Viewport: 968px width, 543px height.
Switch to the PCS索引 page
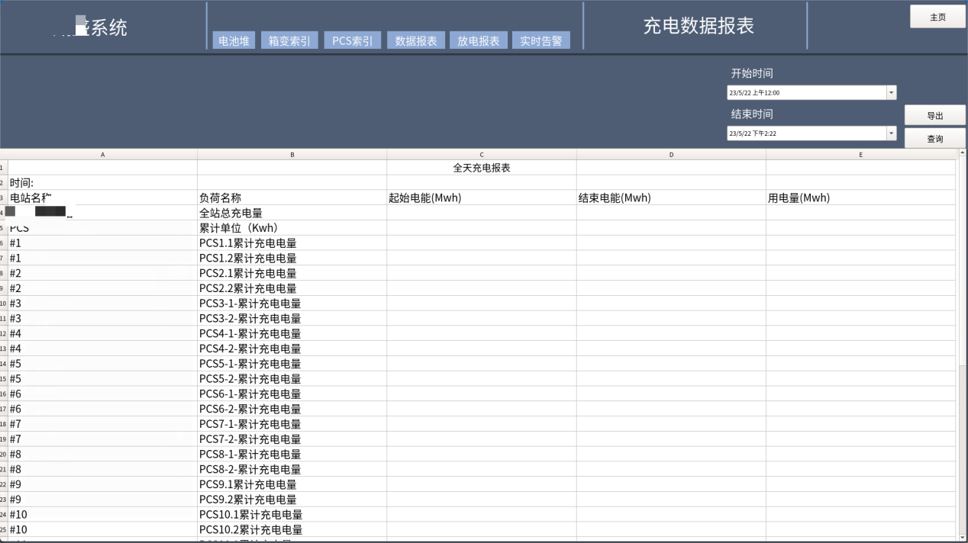coord(352,40)
